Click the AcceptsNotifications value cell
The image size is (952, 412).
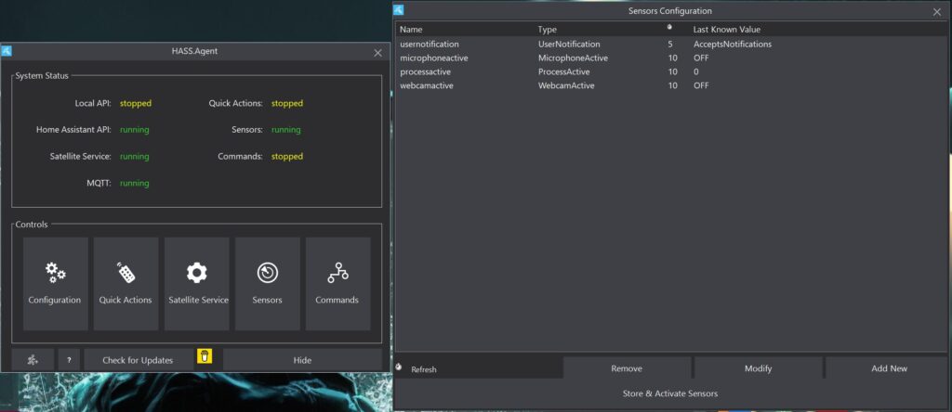pos(733,45)
